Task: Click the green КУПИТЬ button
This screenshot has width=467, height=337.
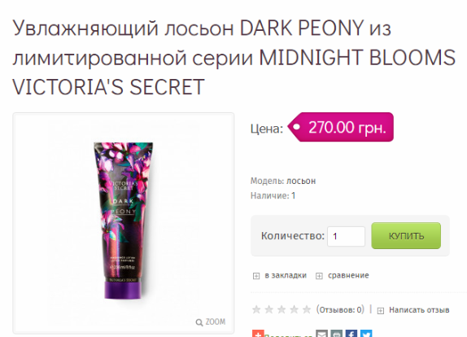Action: click(x=406, y=236)
